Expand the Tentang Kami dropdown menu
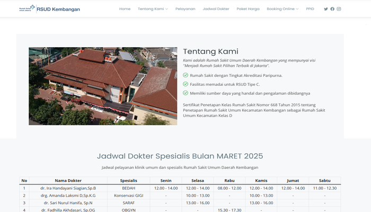 click(153, 9)
